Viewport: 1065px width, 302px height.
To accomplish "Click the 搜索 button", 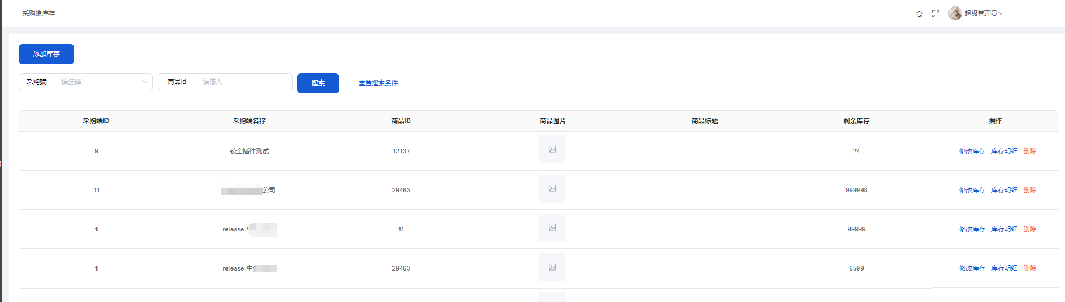I will point(318,83).
